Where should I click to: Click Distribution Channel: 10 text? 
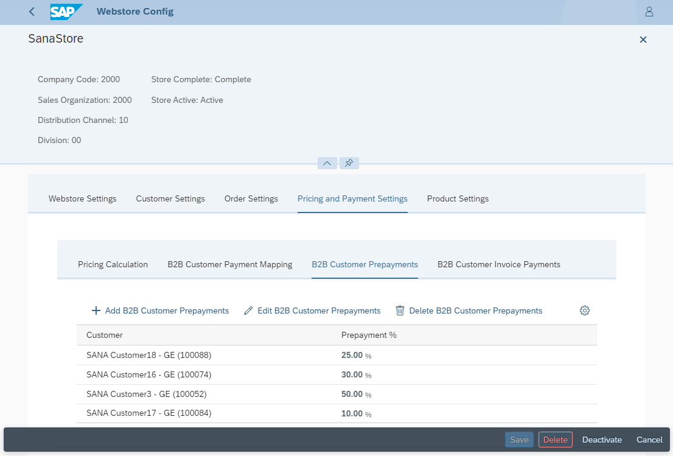(83, 120)
